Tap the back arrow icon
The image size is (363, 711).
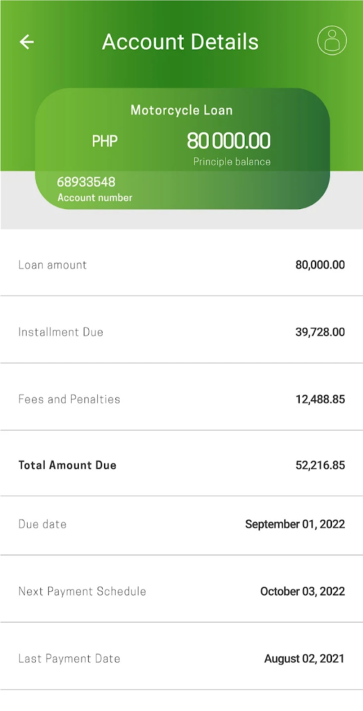[27, 42]
